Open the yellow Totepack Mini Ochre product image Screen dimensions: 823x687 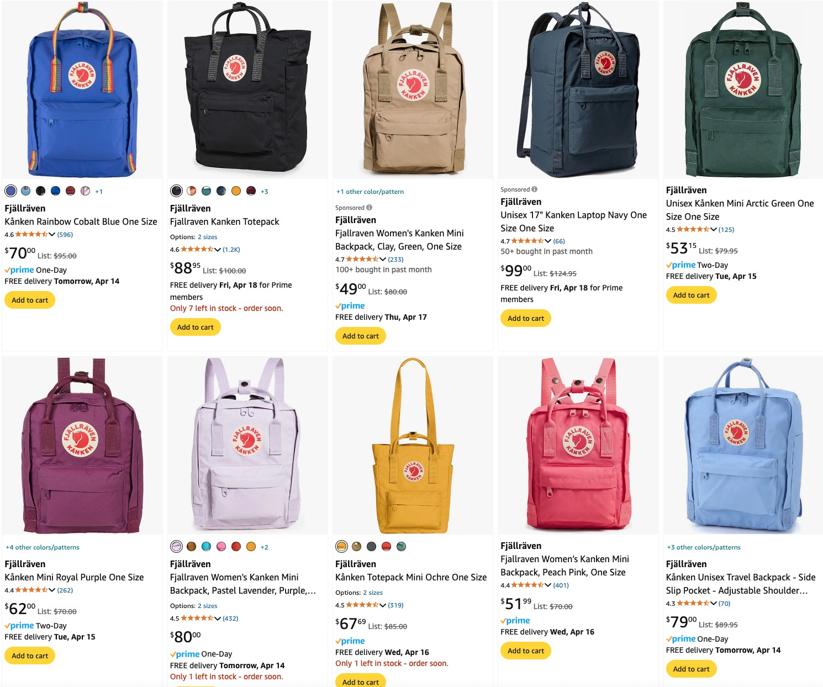tap(413, 445)
